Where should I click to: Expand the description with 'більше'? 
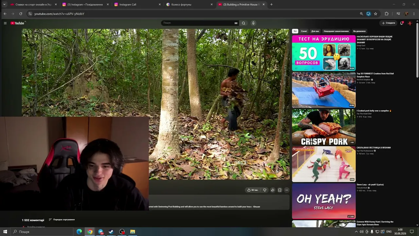pos(257,207)
